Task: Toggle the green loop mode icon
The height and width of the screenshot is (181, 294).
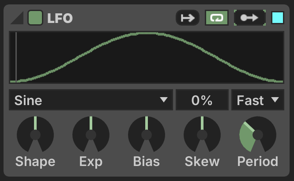Action: [x=216, y=18]
